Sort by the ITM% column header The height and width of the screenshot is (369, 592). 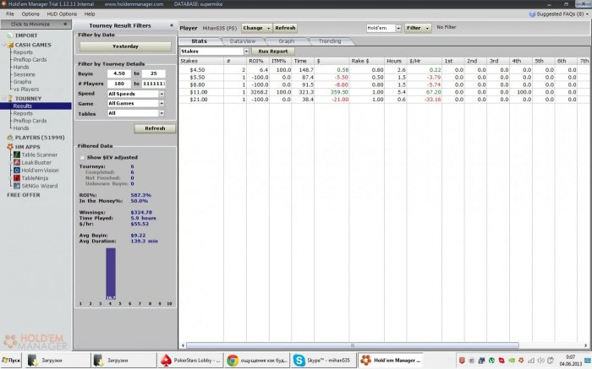click(x=280, y=61)
